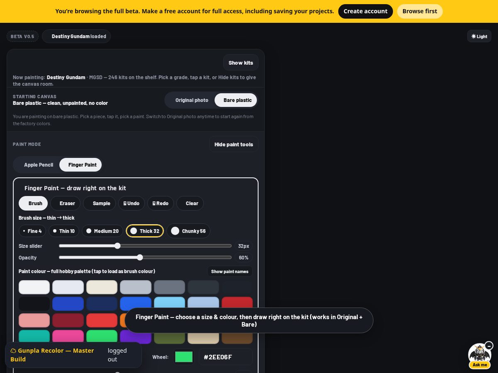Pick the mid grey paint swatch
The width and height of the screenshot is (498, 373).
pos(169,287)
